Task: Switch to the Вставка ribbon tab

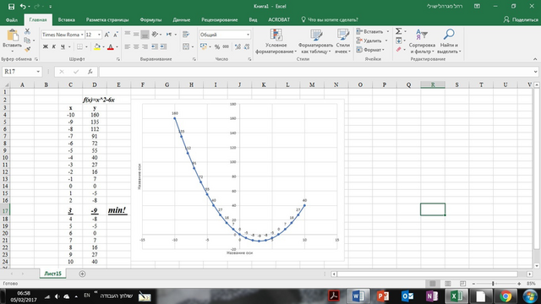Action: (67, 19)
